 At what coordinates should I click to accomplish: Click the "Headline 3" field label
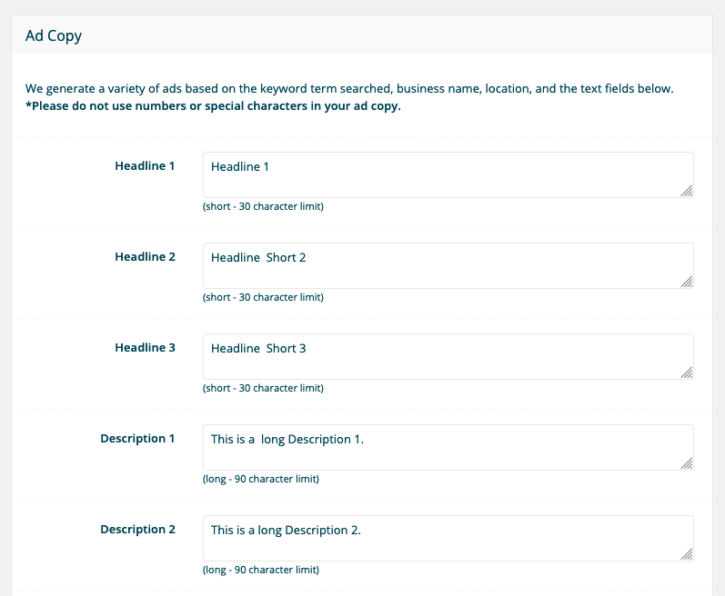tap(145, 348)
